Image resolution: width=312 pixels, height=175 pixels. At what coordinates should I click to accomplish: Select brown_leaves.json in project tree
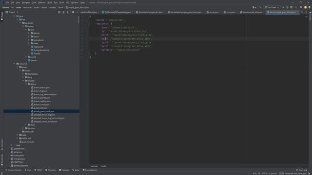click(x=41, y=87)
